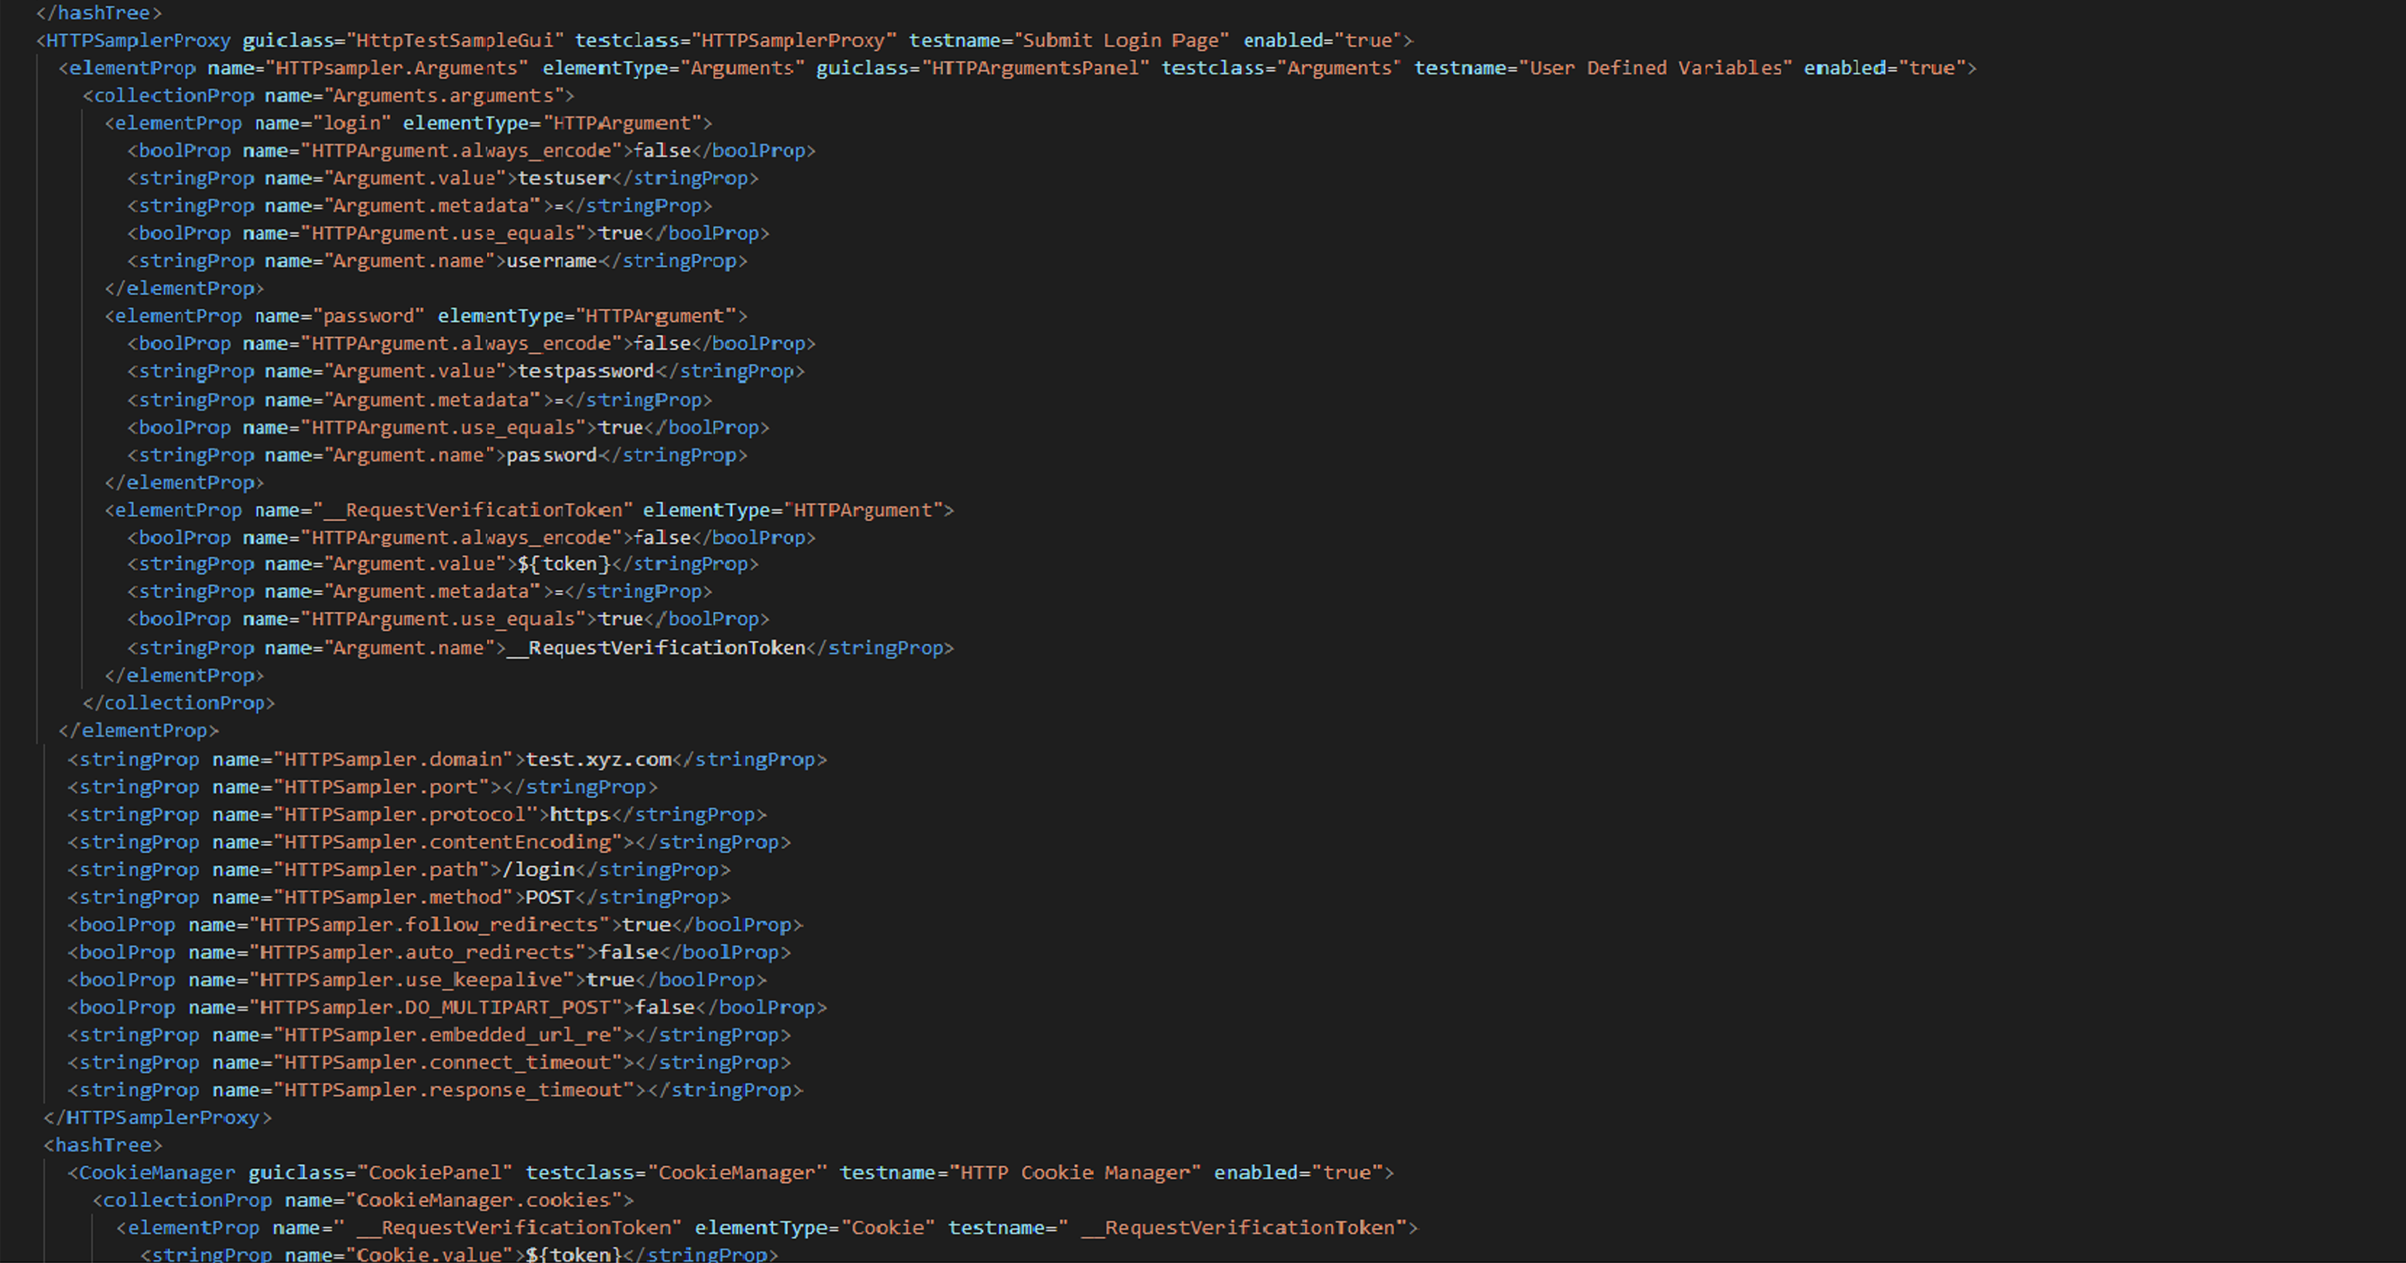Place cursor on the testuser value

pyautogui.click(x=563, y=178)
